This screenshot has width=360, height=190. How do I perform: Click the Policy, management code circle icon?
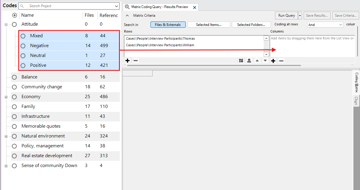click(14, 146)
